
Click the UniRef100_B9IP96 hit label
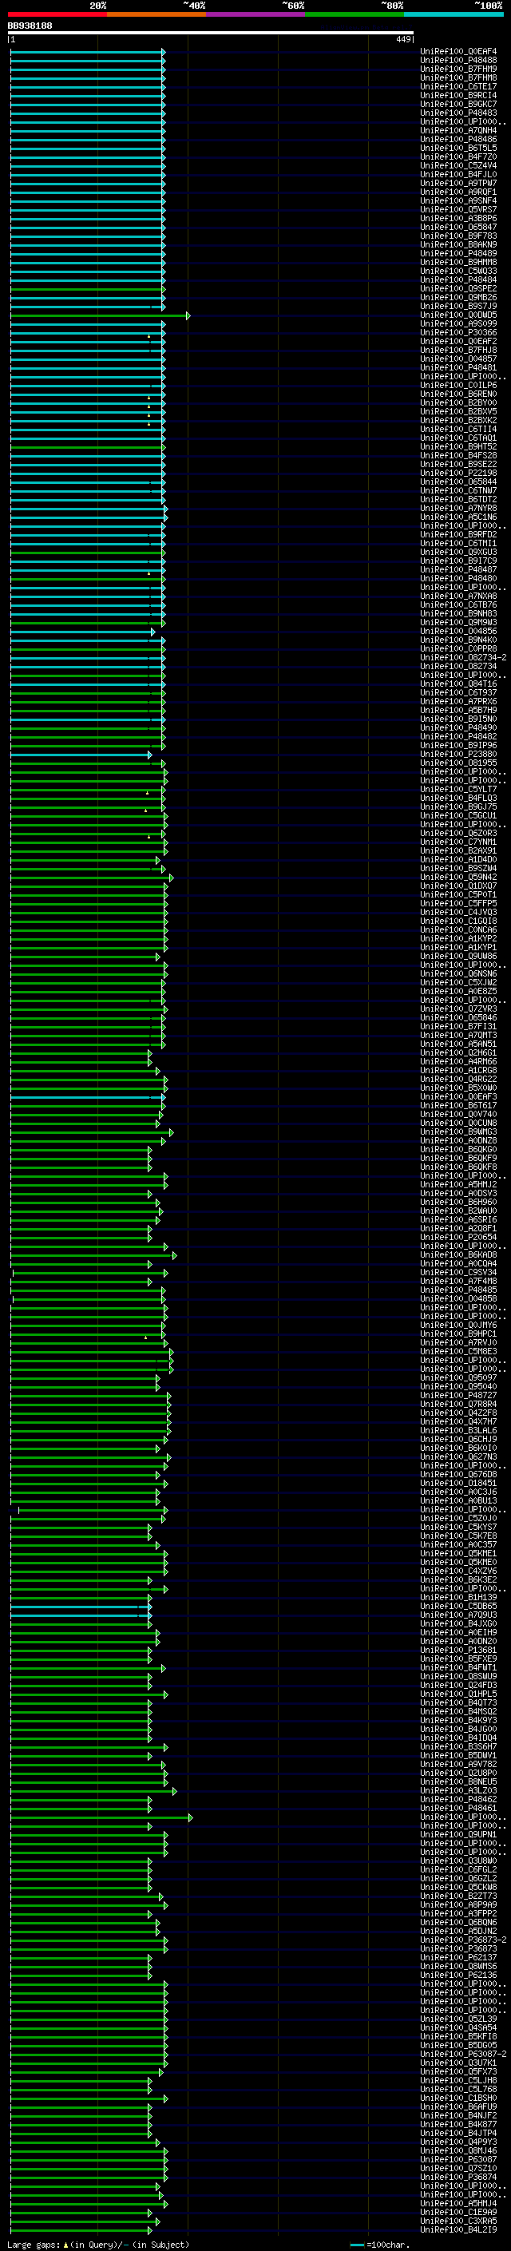coord(458,745)
